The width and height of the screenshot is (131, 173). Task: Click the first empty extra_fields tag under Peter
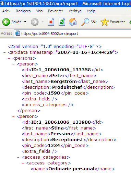pyautogui.click(x=39, y=99)
